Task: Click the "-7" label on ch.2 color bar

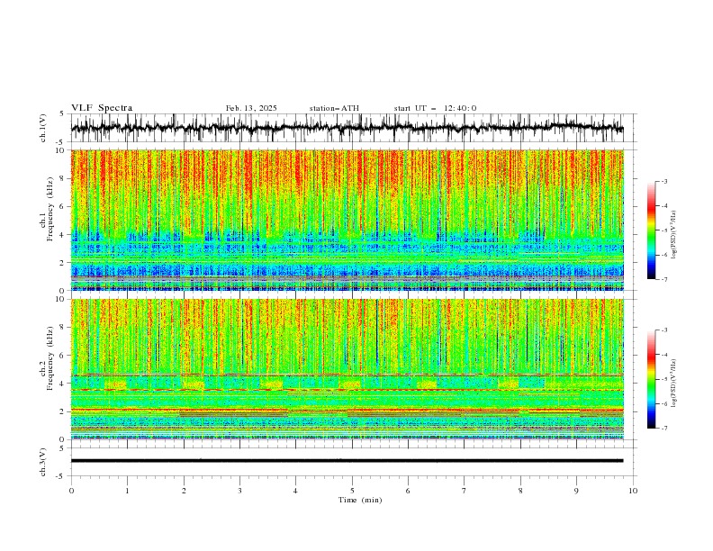Action: (x=664, y=429)
